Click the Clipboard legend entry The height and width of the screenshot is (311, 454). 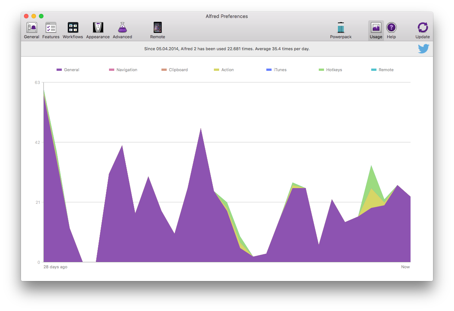178,70
